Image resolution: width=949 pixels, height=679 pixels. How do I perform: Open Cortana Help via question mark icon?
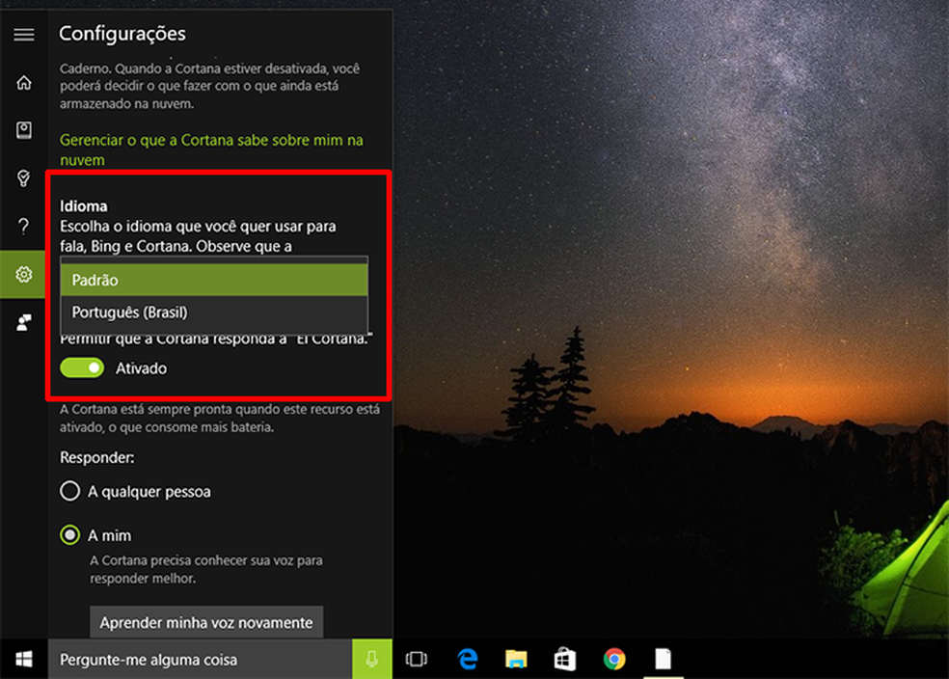tap(23, 227)
